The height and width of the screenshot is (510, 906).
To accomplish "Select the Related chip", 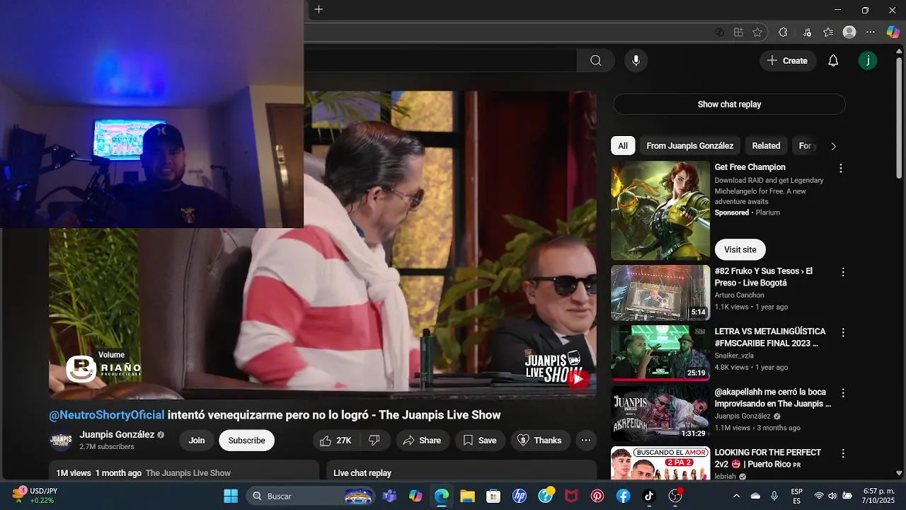I will [x=766, y=146].
